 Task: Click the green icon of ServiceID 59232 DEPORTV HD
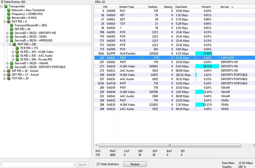pos(11,33)
